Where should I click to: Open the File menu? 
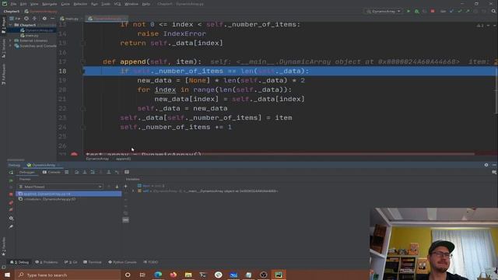tap(13, 4)
